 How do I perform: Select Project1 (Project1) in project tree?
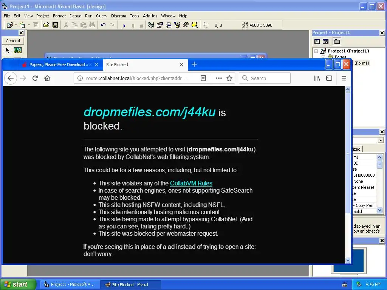[348, 51]
